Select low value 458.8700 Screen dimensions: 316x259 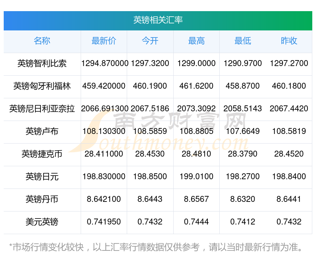[x=243, y=86]
